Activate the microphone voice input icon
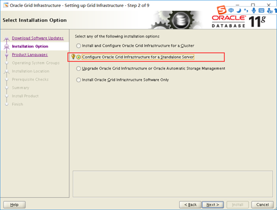277x210 pixels. point(254,10)
